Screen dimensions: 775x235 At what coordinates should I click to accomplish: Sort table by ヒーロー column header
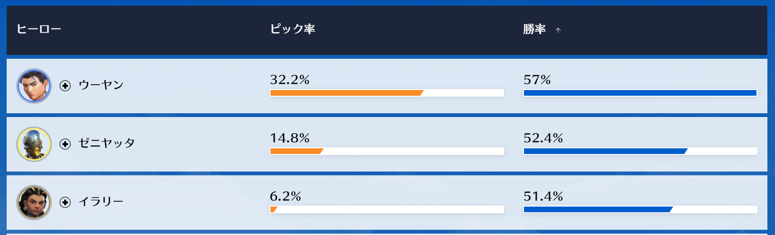[x=39, y=29]
